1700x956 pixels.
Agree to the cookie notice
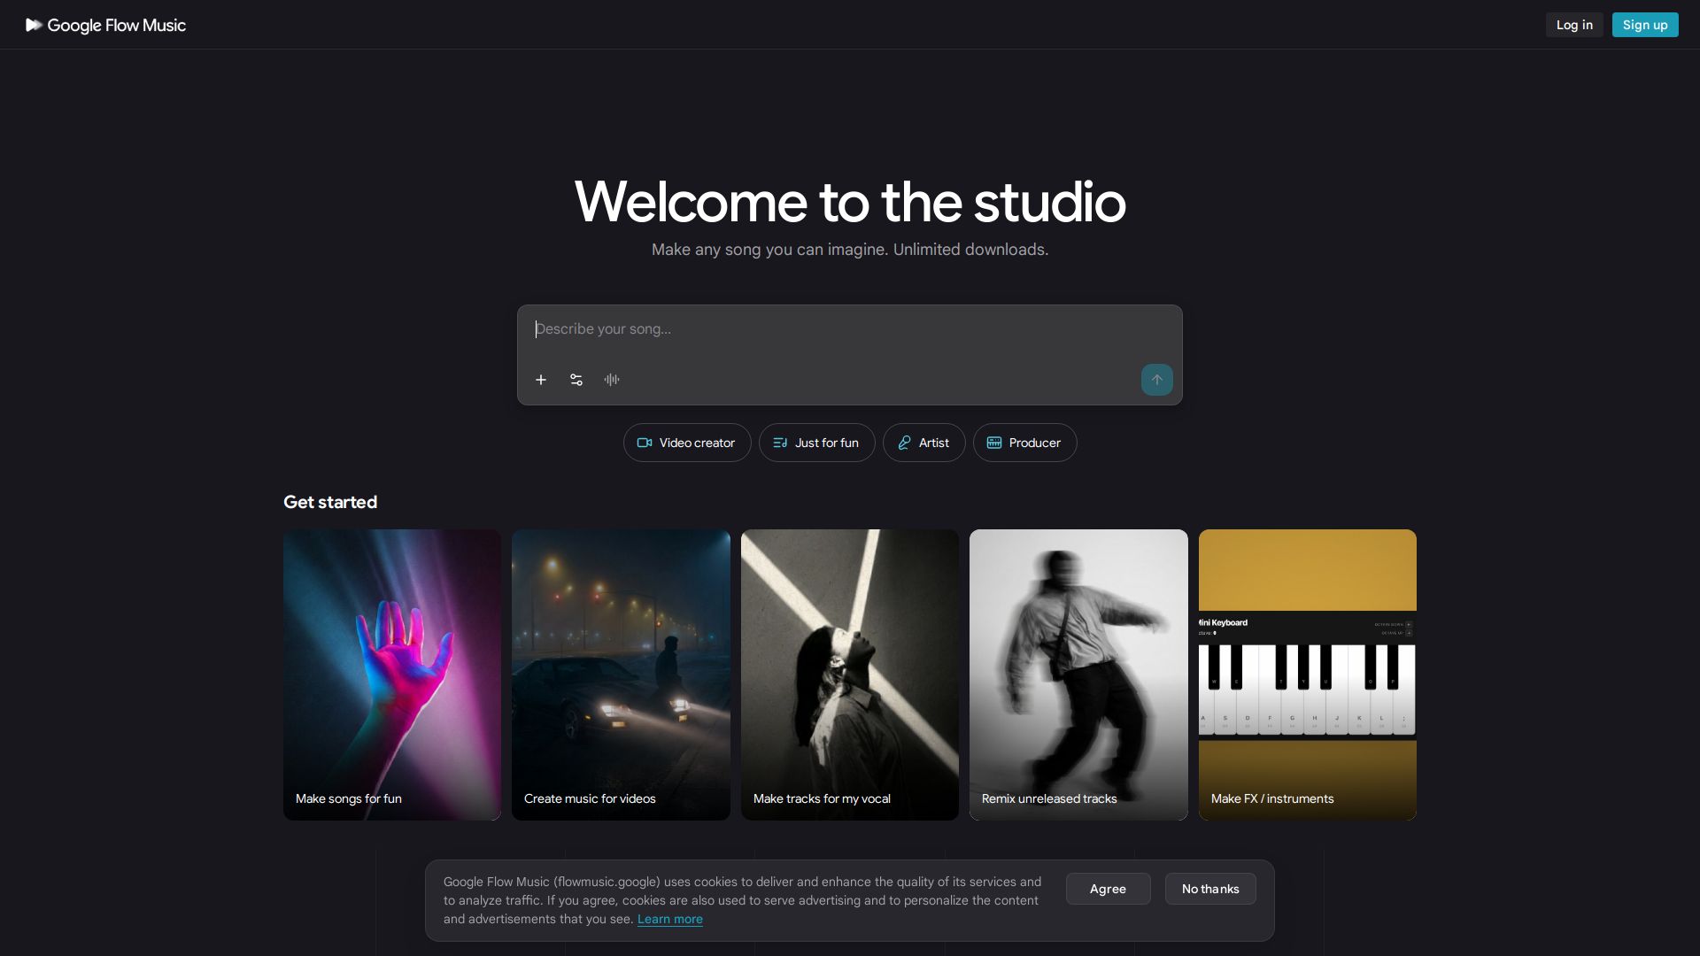point(1108,889)
